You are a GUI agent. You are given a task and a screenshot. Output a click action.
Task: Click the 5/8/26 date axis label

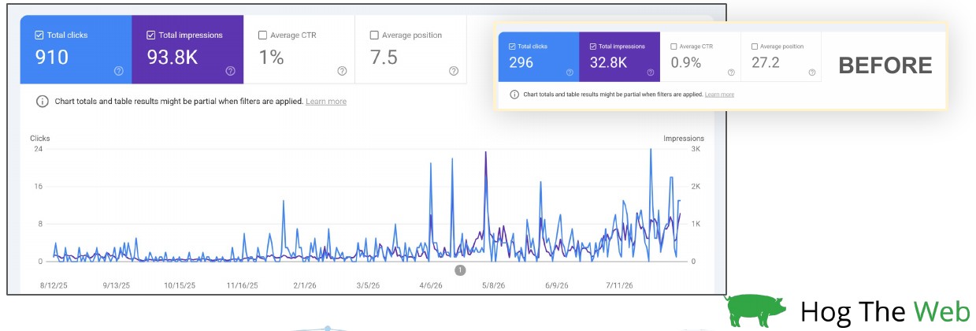[x=495, y=286]
